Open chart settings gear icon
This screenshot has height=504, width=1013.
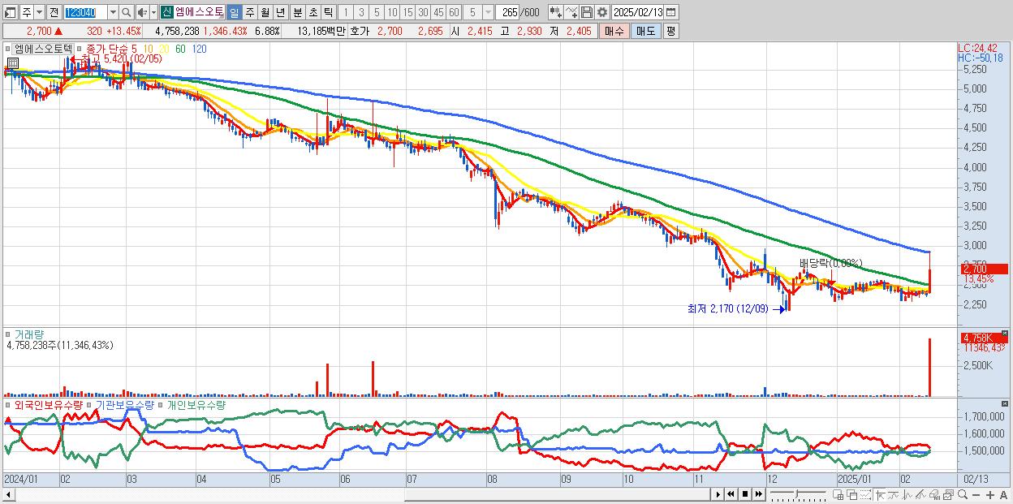602,12
